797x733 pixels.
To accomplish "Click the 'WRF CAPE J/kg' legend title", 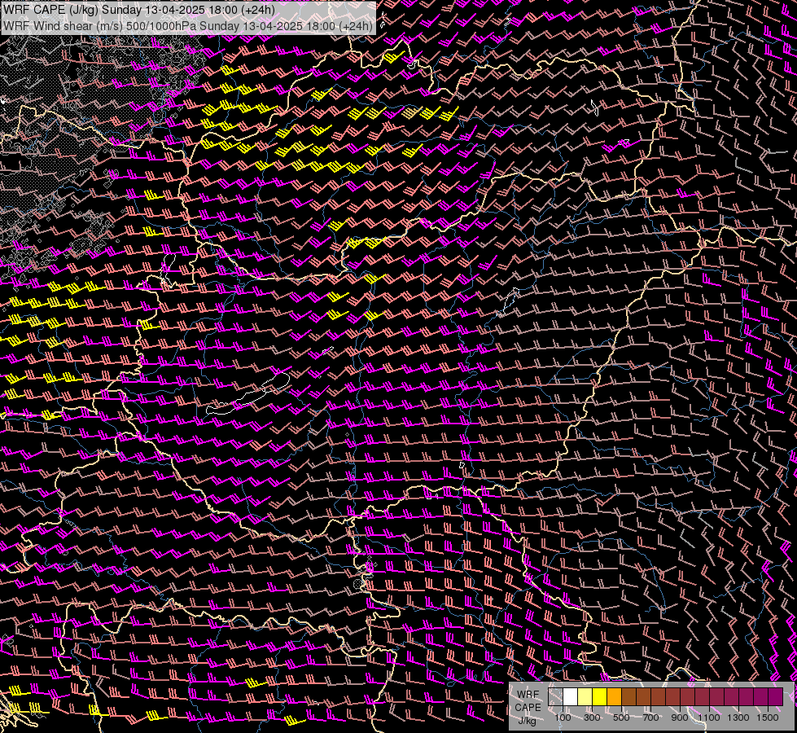I will pyautogui.click(x=528, y=708).
